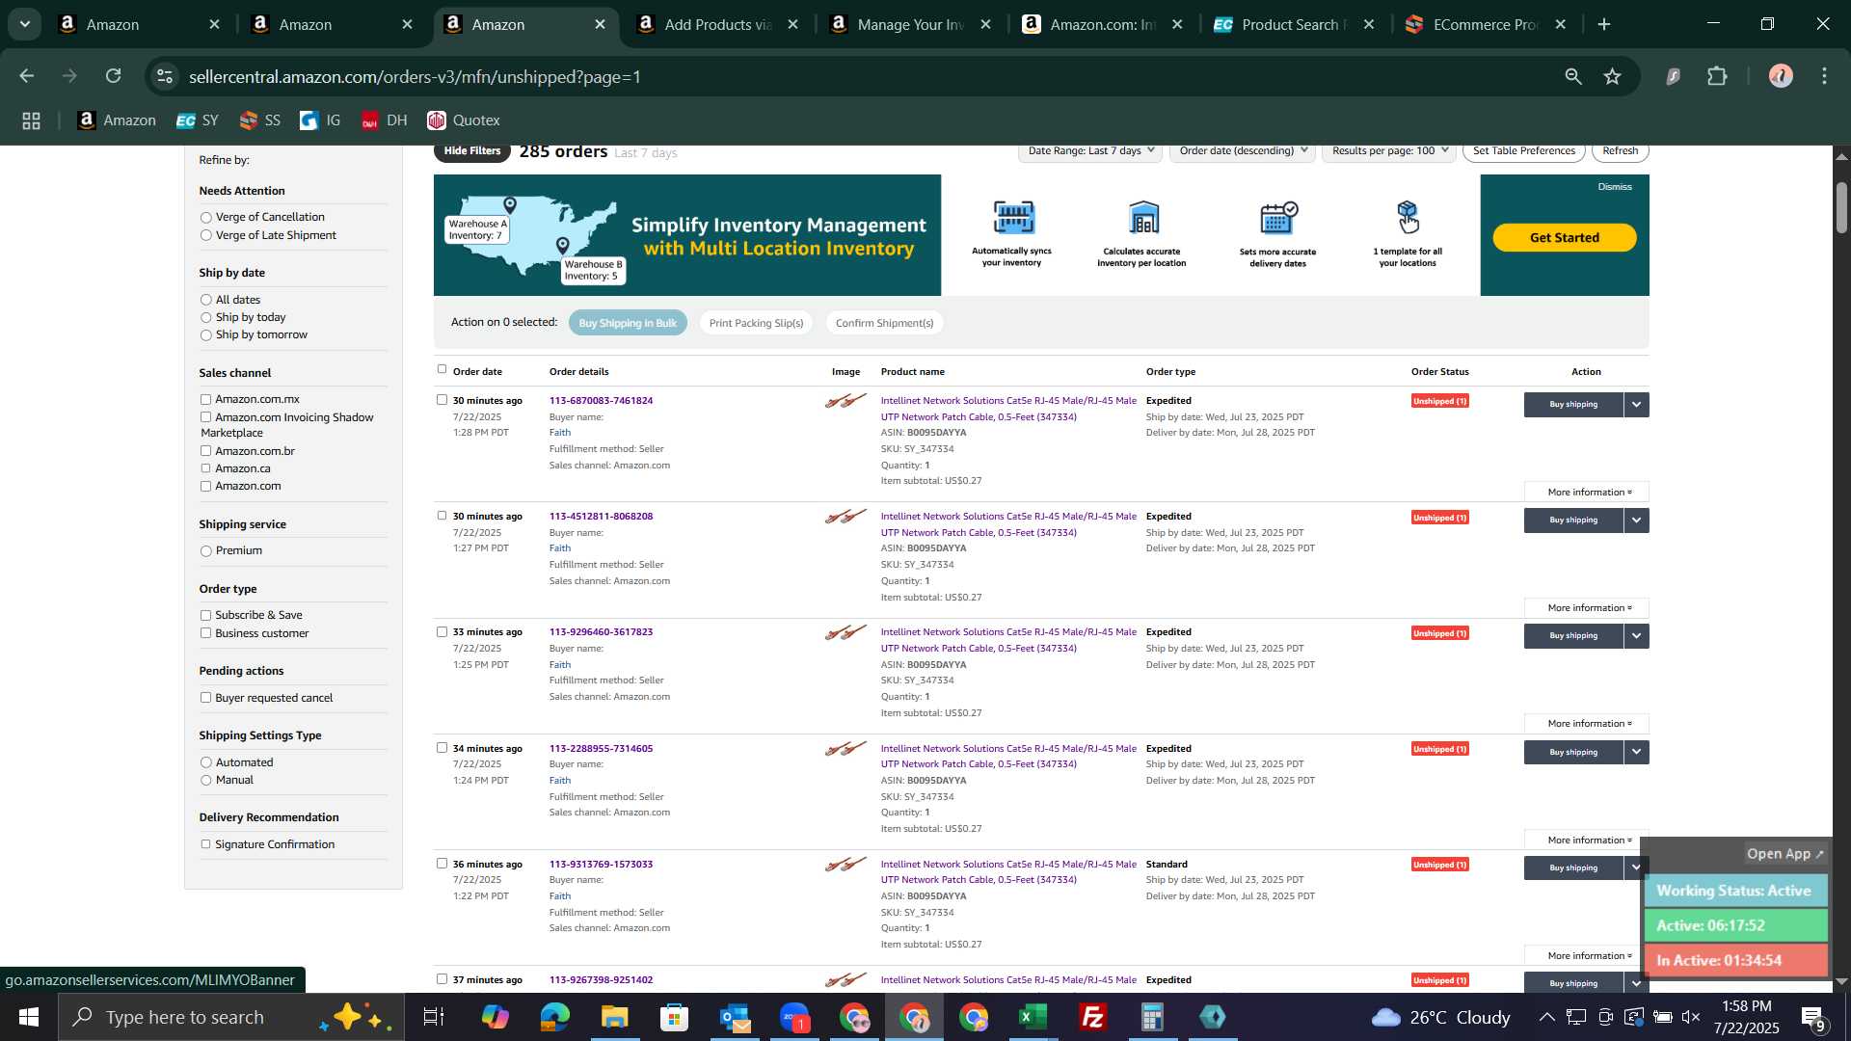Check Signature Confirmation delivery recommendation
The image size is (1851, 1041).
click(x=205, y=844)
